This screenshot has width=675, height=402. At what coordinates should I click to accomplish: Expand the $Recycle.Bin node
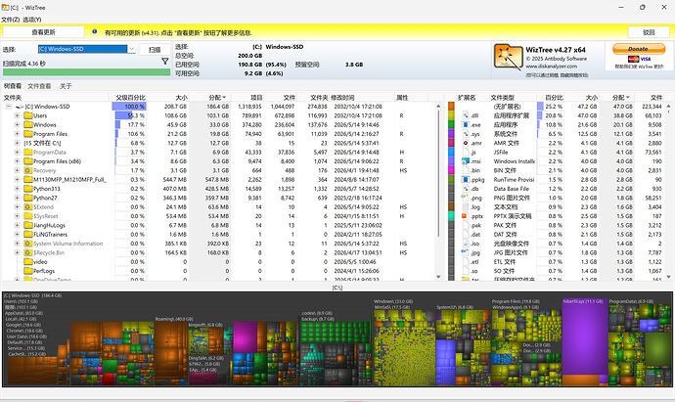[x=17, y=252]
